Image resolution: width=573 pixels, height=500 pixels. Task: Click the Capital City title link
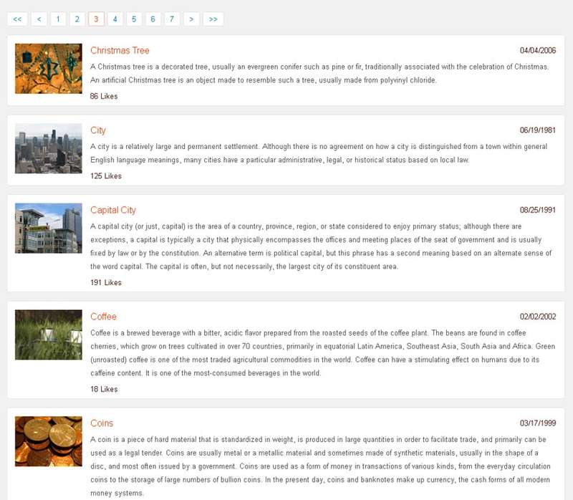click(113, 211)
